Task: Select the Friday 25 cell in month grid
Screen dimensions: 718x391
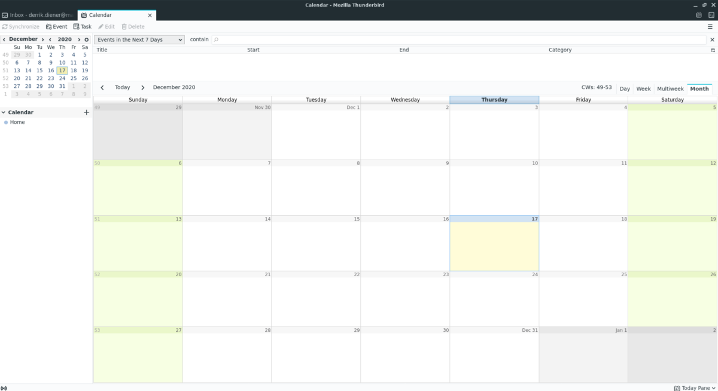Action: coord(583,299)
